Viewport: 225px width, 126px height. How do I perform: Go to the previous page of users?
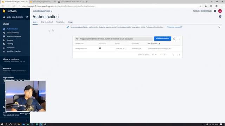pyautogui.click(x=173, y=55)
